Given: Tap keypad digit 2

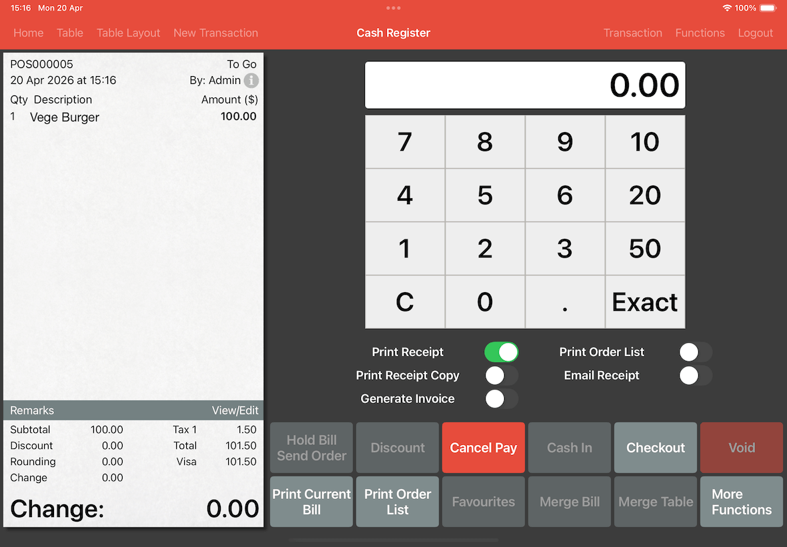Looking at the screenshot, I should pyautogui.click(x=485, y=248).
